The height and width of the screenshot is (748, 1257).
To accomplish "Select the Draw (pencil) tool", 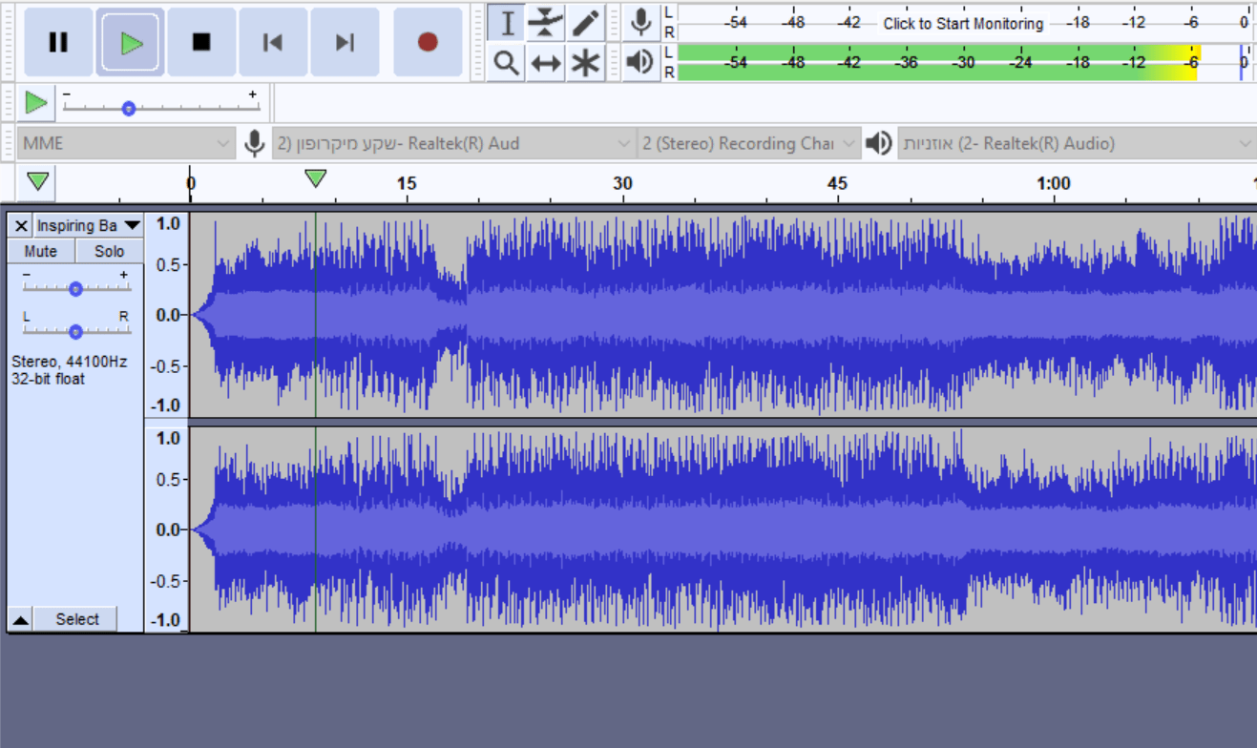I will 585,23.
